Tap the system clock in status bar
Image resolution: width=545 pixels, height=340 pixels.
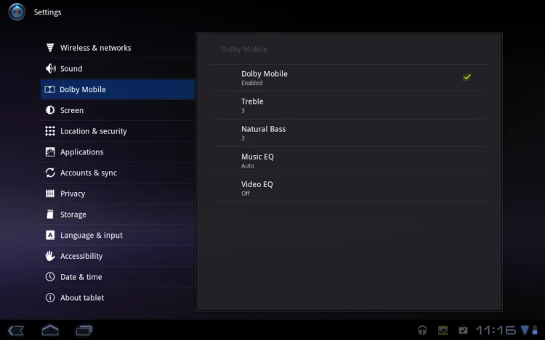pos(496,331)
